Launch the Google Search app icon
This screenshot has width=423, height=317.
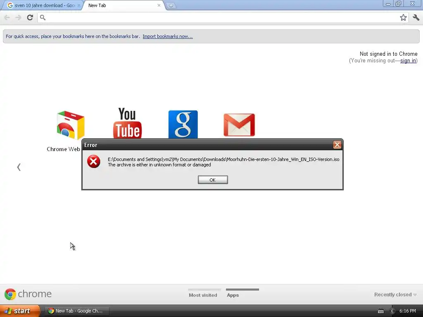[183, 124]
